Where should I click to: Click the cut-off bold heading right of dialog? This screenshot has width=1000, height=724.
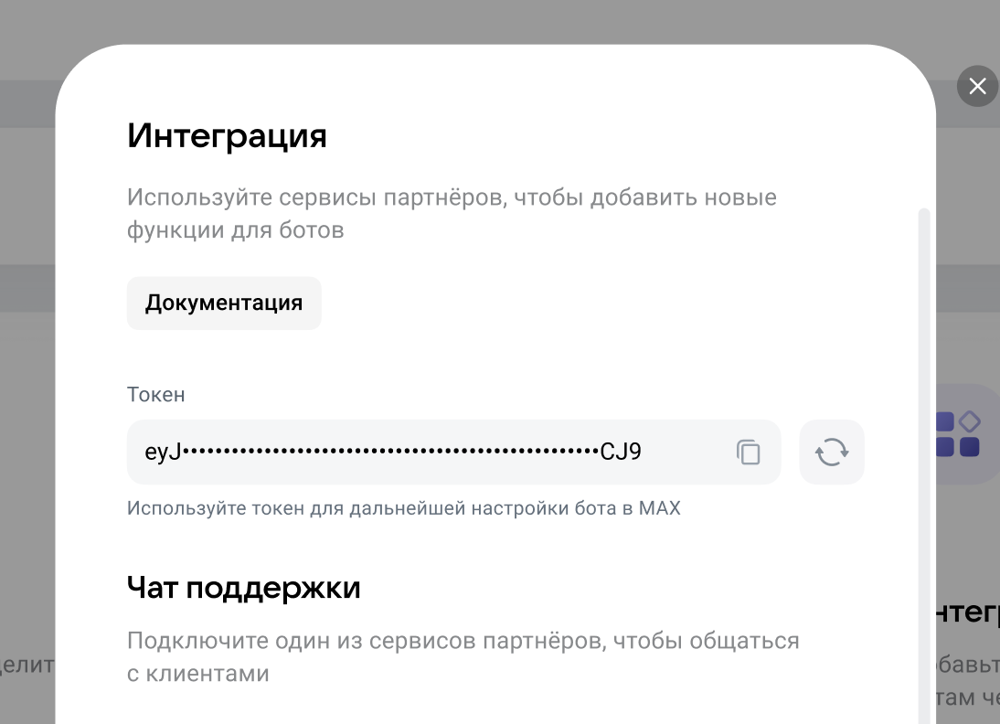coord(967,613)
